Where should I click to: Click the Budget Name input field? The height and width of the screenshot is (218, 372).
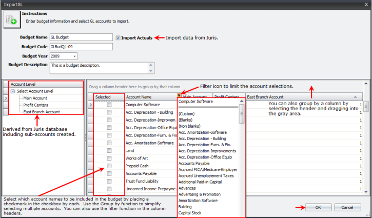(x=81, y=37)
